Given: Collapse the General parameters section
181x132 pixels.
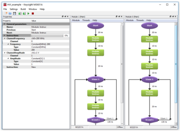Looking at the screenshot, I should [x=5, y=24].
